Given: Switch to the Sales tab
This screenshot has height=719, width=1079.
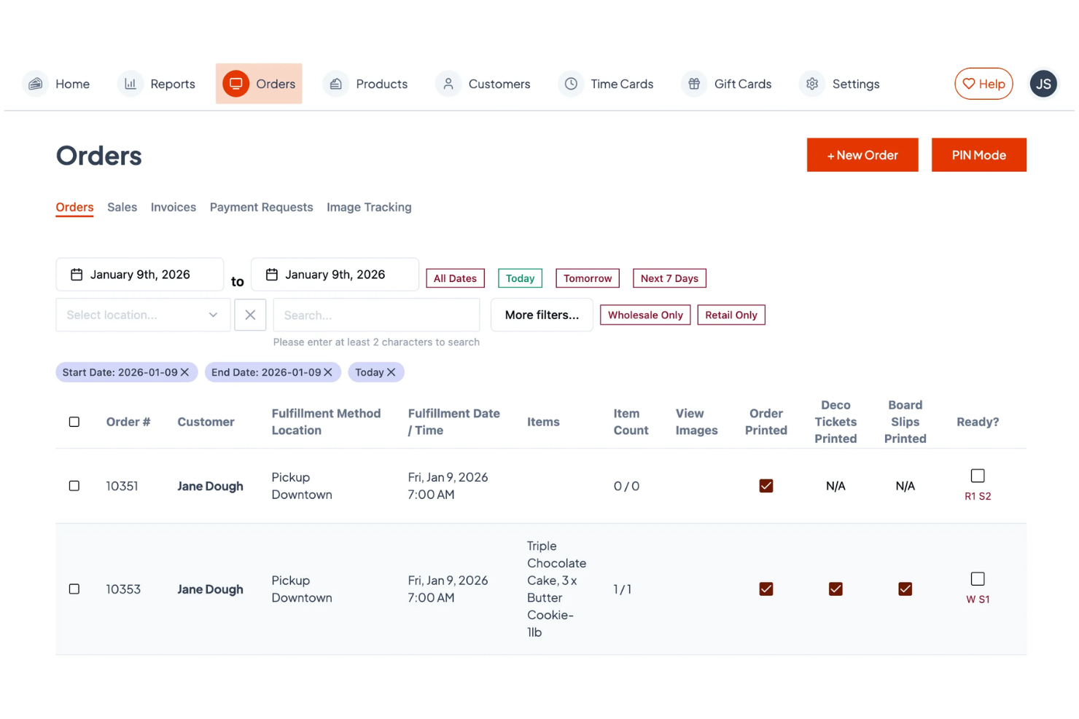Looking at the screenshot, I should 122,208.
